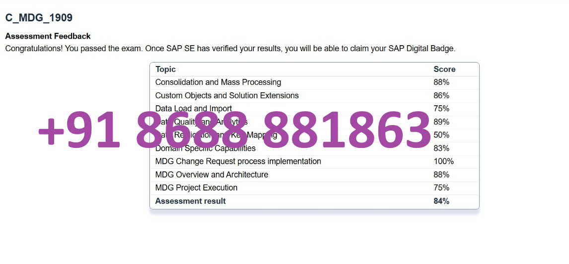Click the Assessment result label
This screenshot has width=569, height=264.
tap(191, 201)
